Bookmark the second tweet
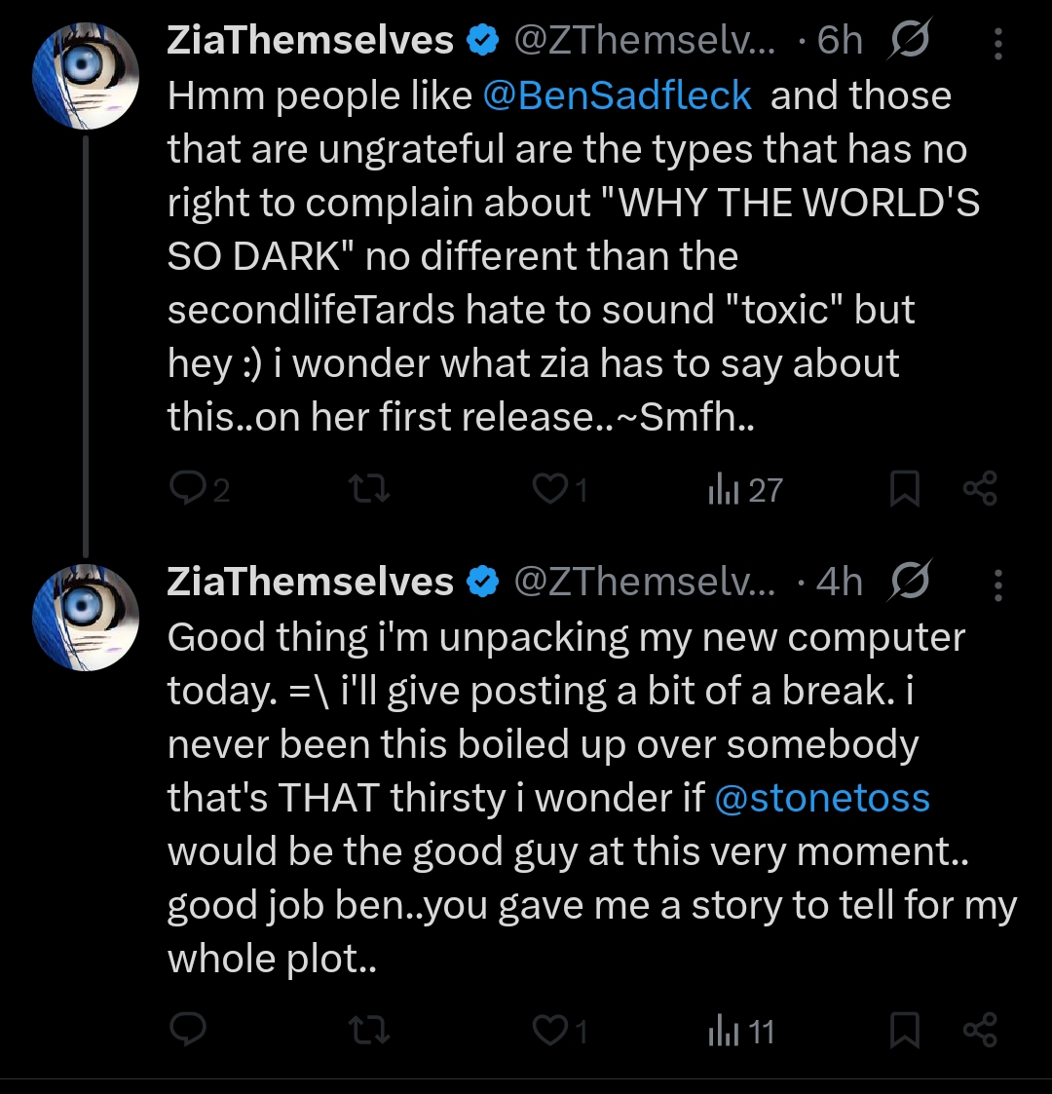 905,1031
